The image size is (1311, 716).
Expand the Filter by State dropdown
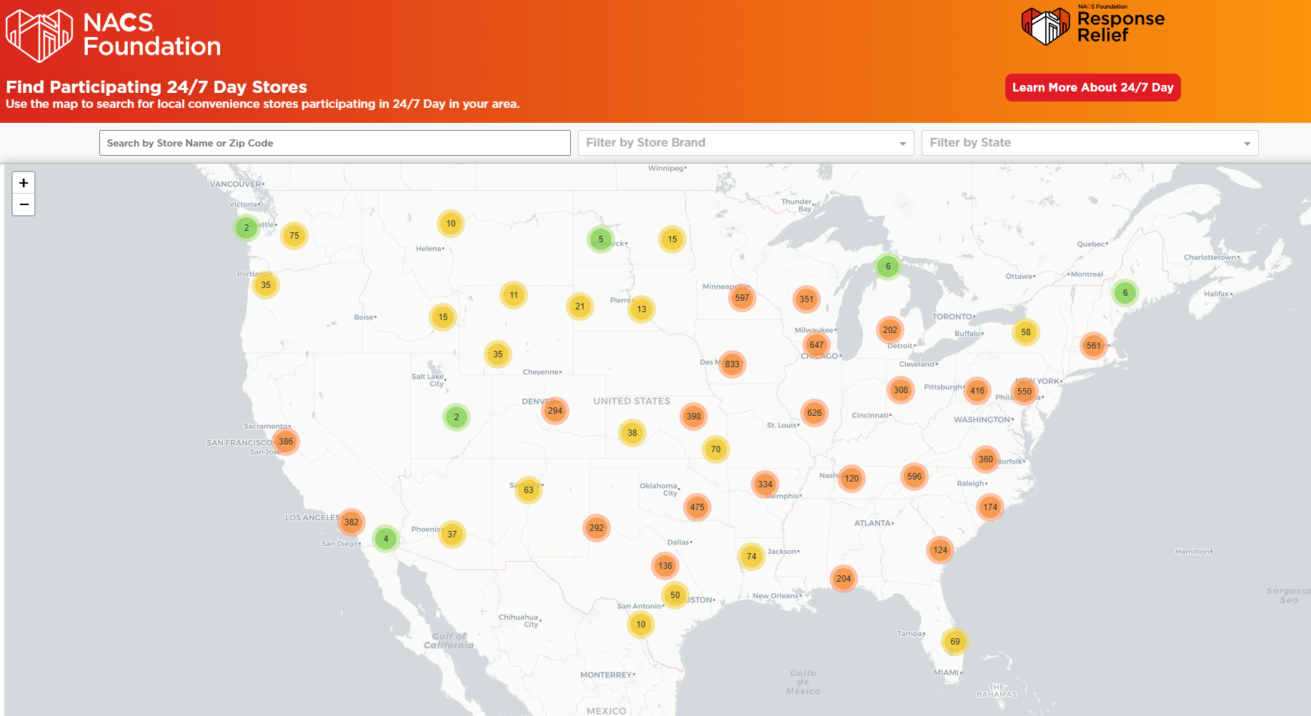pyautogui.click(x=1090, y=143)
